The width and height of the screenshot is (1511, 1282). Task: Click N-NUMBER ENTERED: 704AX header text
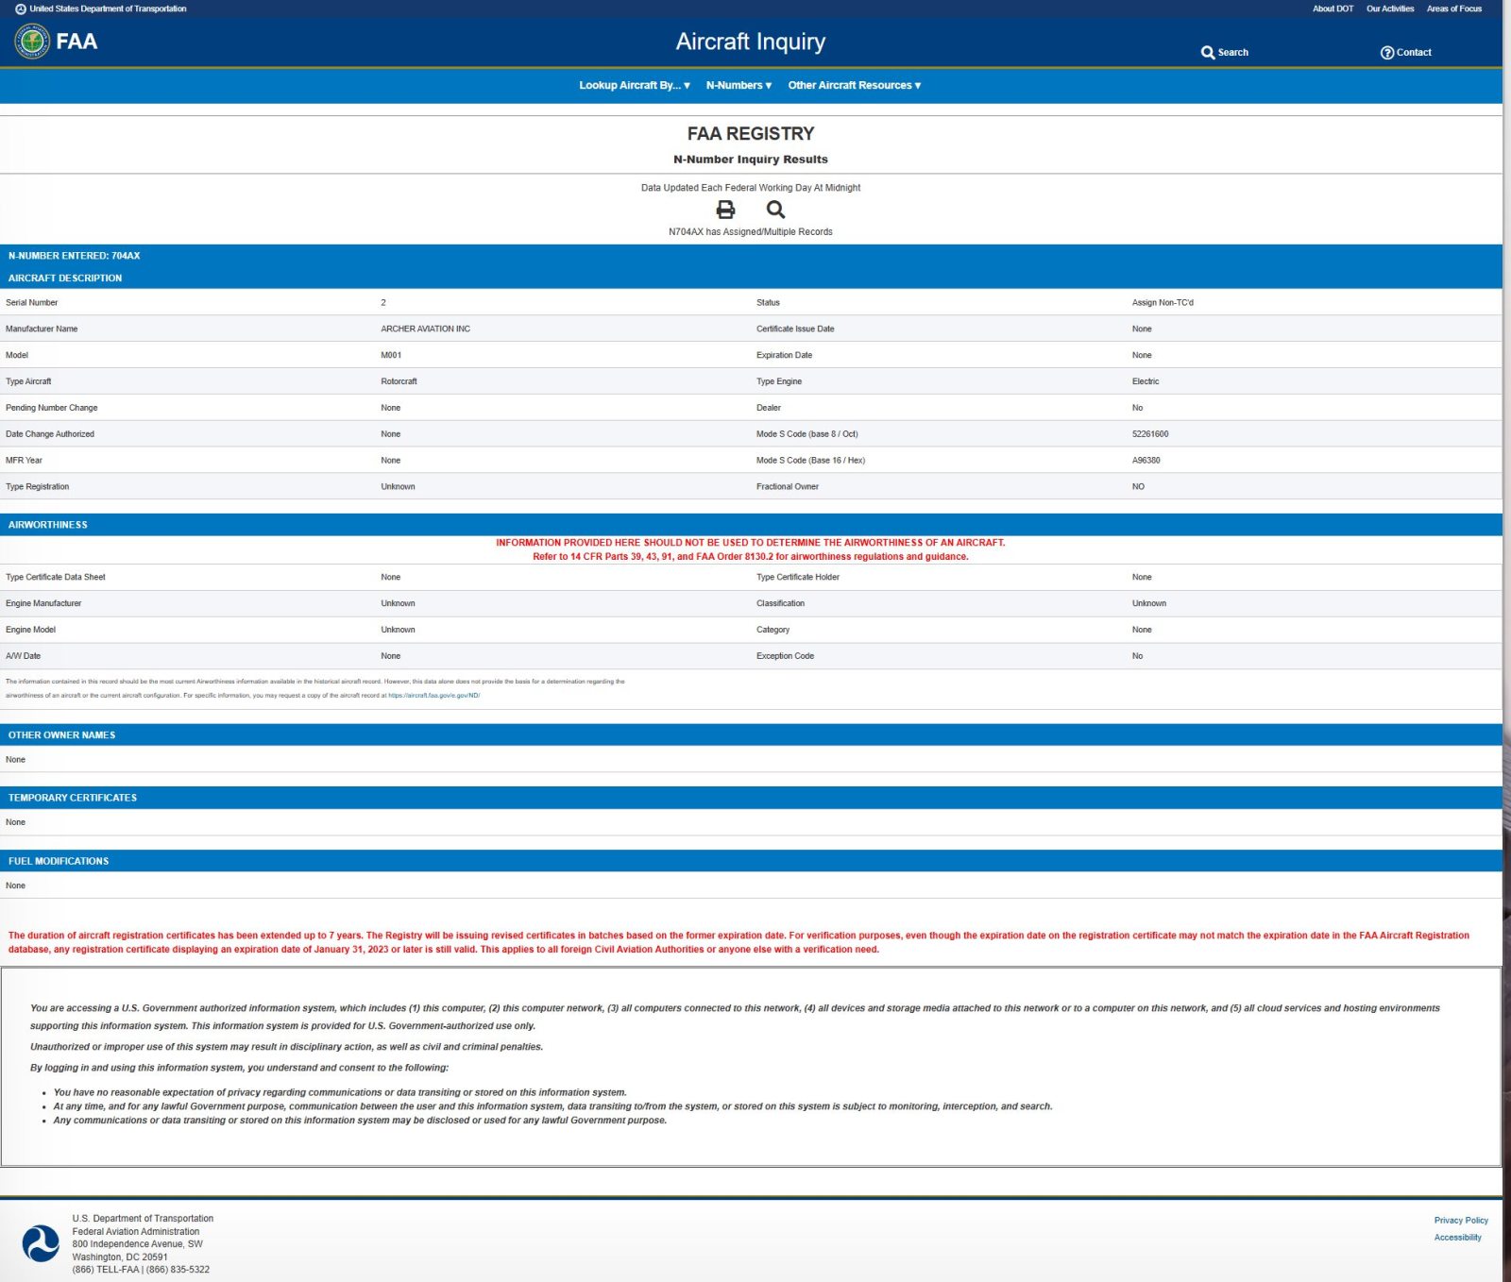tap(75, 256)
